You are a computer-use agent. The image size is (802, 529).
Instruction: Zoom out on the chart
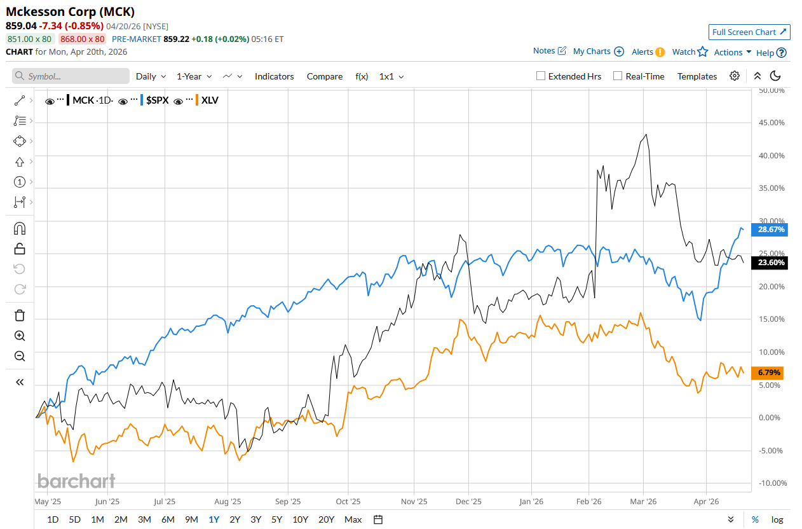pos(19,356)
